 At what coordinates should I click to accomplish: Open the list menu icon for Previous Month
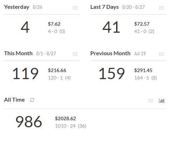(x=162, y=54)
